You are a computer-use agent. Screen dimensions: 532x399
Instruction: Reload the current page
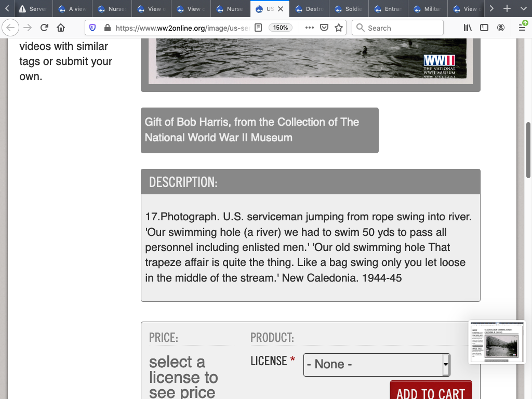[x=45, y=28]
